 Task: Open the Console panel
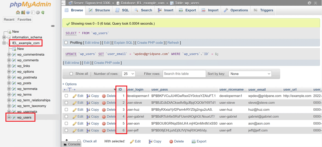point(72,144)
